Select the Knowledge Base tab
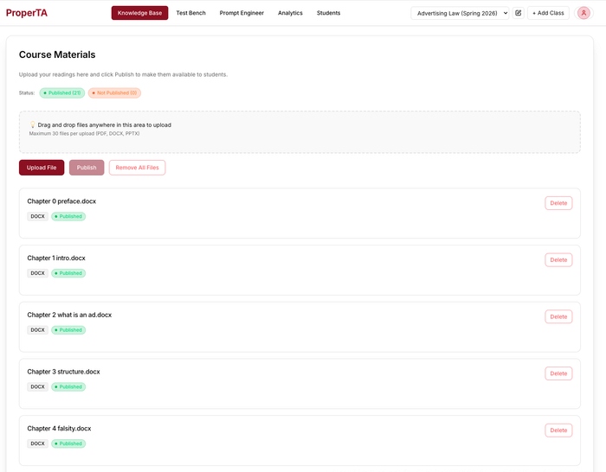606x472 pixels. tap(139, 13)
